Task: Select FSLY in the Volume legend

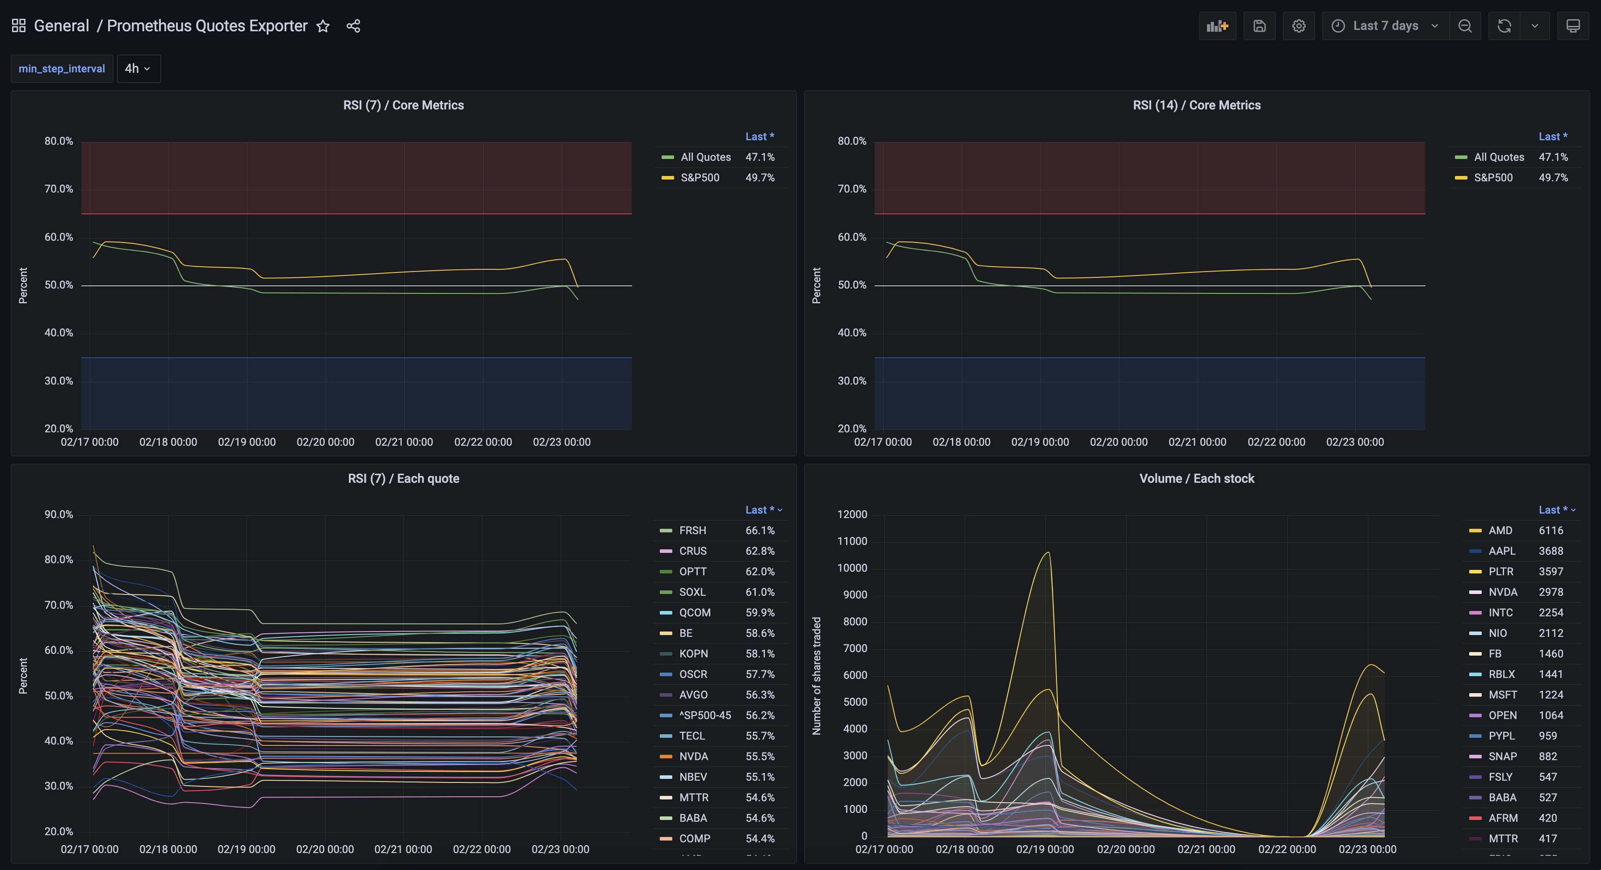Action: (x=1500, y=777)
